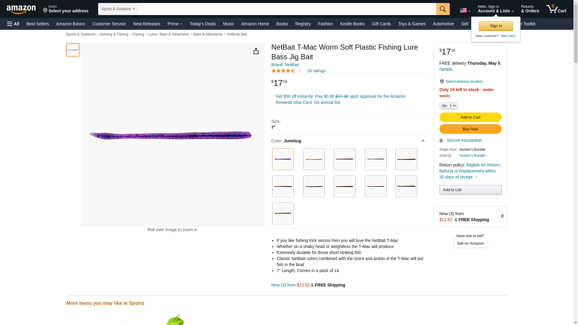Click the star rating icon
The width and height of the screenshot is (578, 325).
click(283, 71)
